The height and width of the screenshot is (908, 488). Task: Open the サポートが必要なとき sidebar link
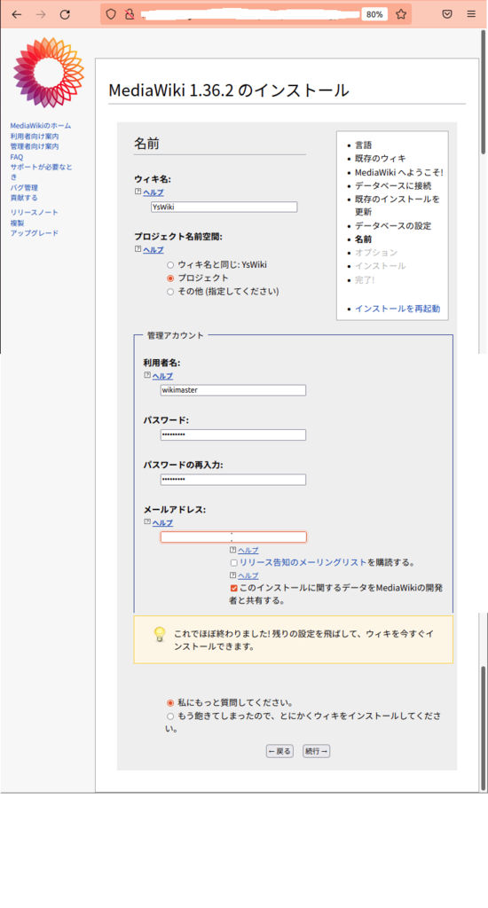point(41,172)
